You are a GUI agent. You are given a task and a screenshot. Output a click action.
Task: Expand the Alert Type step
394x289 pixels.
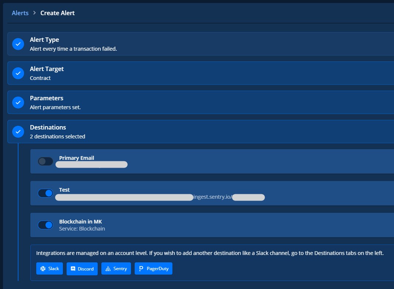point(201,44)
